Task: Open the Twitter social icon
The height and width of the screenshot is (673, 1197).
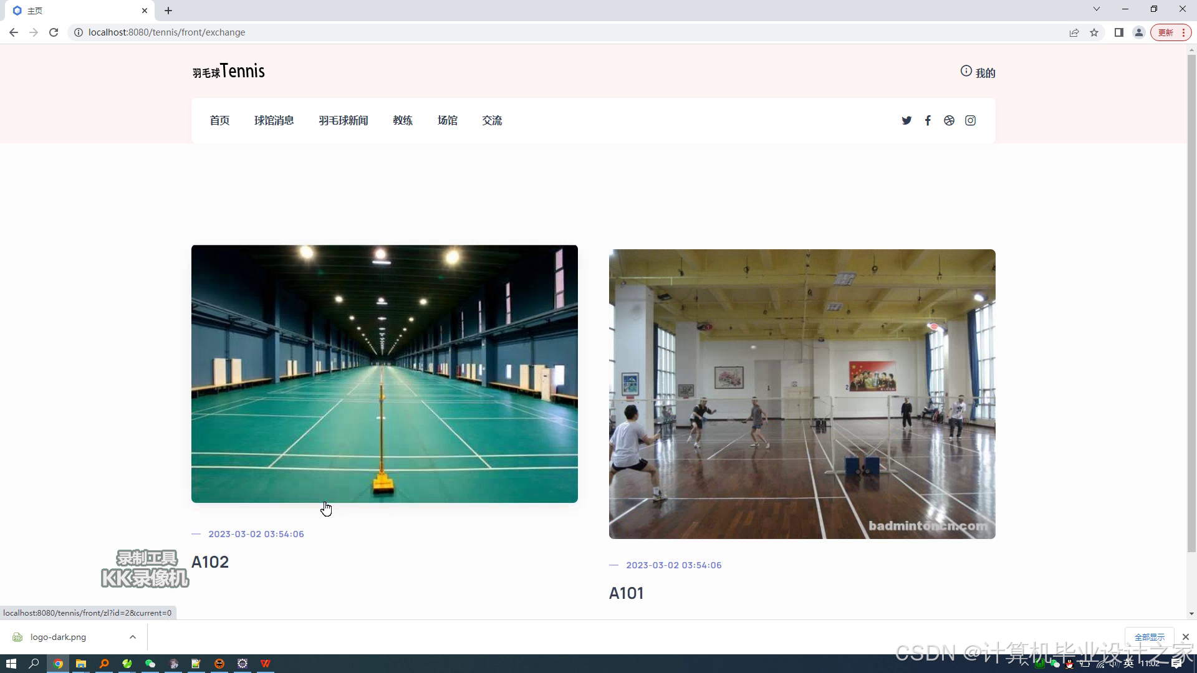Action: 906,120
